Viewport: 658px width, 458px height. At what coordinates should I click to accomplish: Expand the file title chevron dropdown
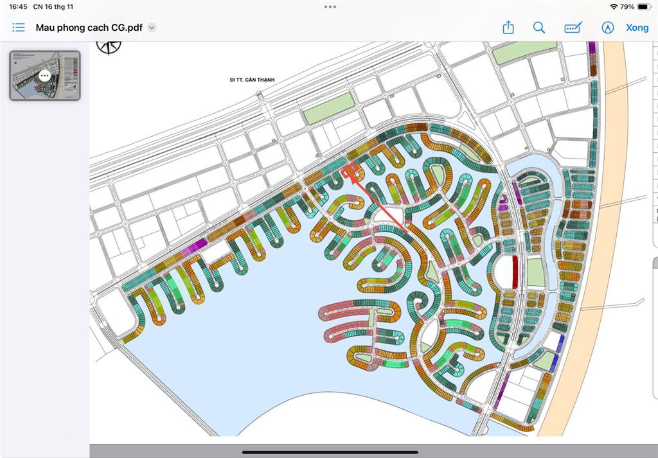152,28
